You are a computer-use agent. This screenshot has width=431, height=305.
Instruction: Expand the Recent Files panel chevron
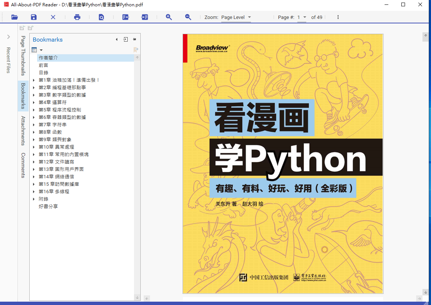(9, 37)
